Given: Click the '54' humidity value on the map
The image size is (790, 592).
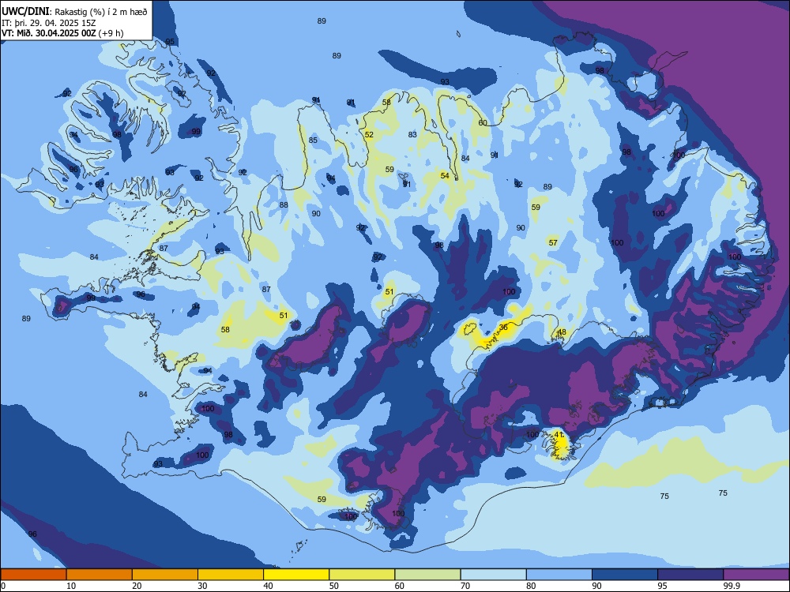Looking at the screenshot, I should (444, 176).
